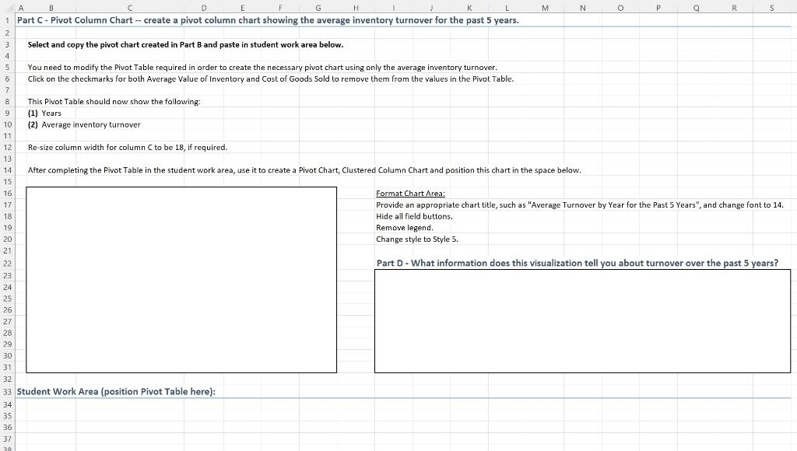Select column D header

(x=204, y=8)
